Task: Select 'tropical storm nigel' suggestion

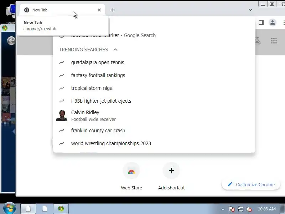Action: [x=154, y=88]
